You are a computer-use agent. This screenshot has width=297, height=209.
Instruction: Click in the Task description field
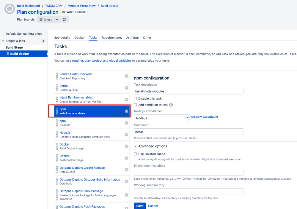188,91
